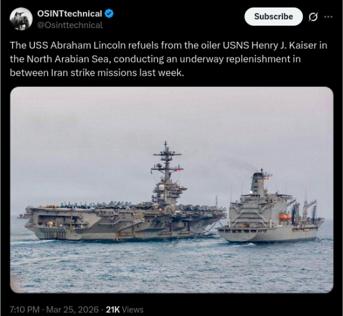This screenshot has width=343, height=316.
Task: Open the attached ship photo
Action: pos(172,190)
